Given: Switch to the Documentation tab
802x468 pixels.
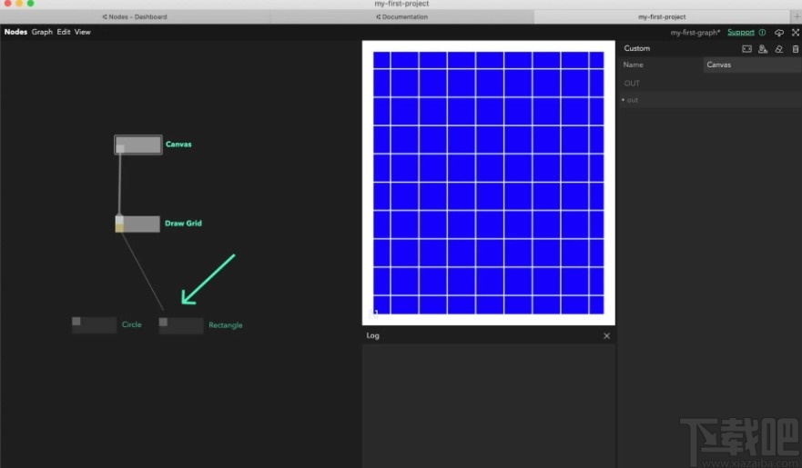Looking at the screenshot, I should [402, 17].
